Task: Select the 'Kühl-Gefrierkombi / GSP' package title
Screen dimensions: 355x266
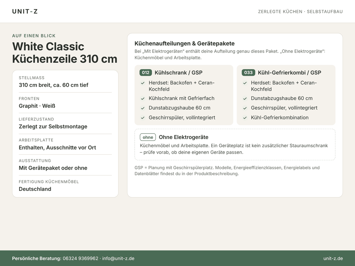Action: pos(289,73)
